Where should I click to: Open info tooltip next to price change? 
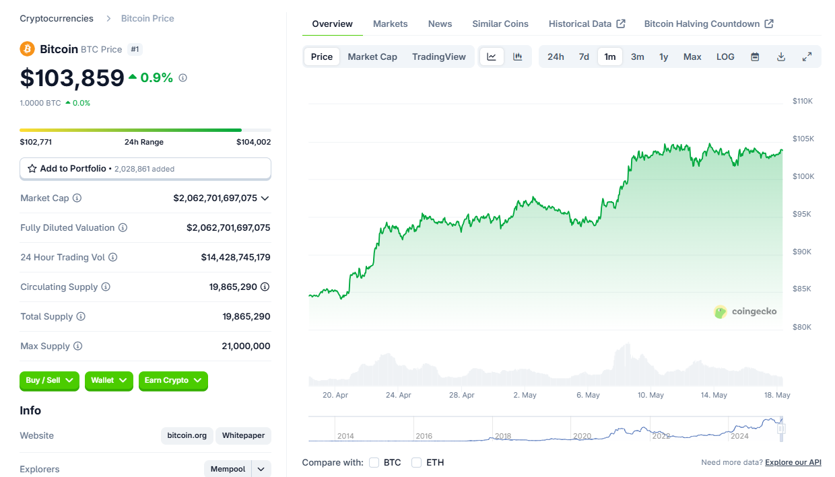coord(182,78)
